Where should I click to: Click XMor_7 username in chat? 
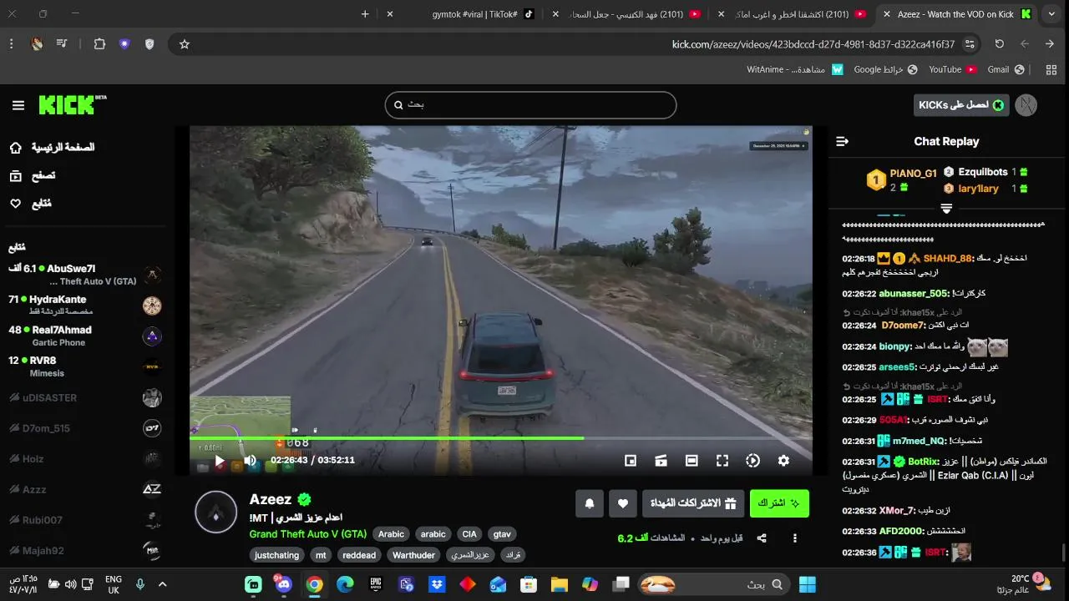pos(898,511)
